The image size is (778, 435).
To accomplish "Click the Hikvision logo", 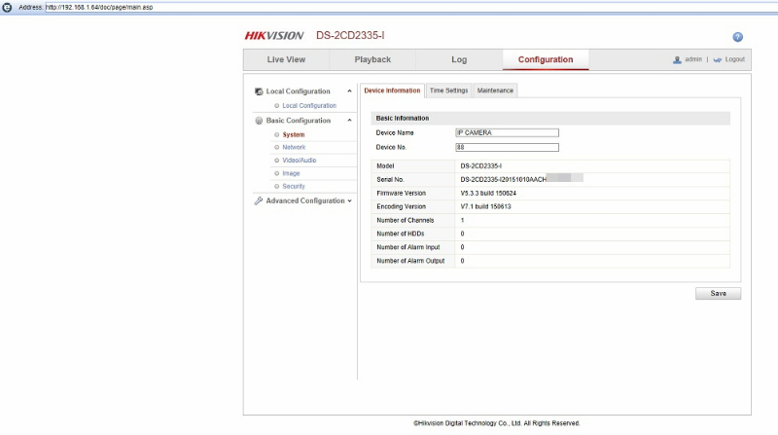I will pos(274,36).
